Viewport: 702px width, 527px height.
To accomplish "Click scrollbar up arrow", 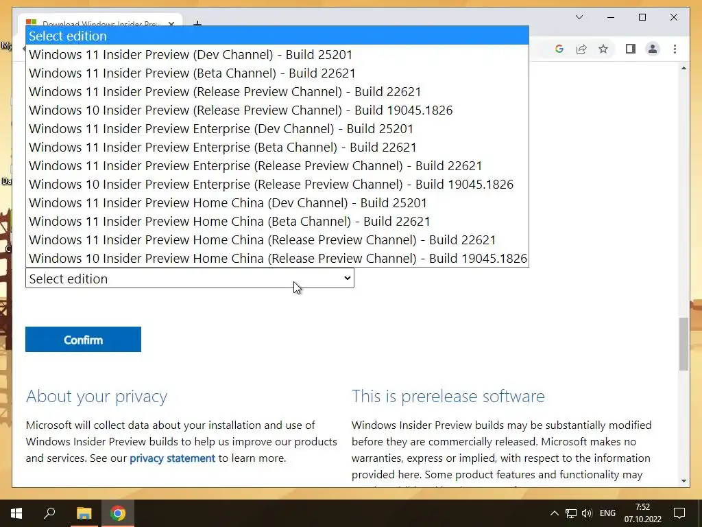I will pos(683,68).
